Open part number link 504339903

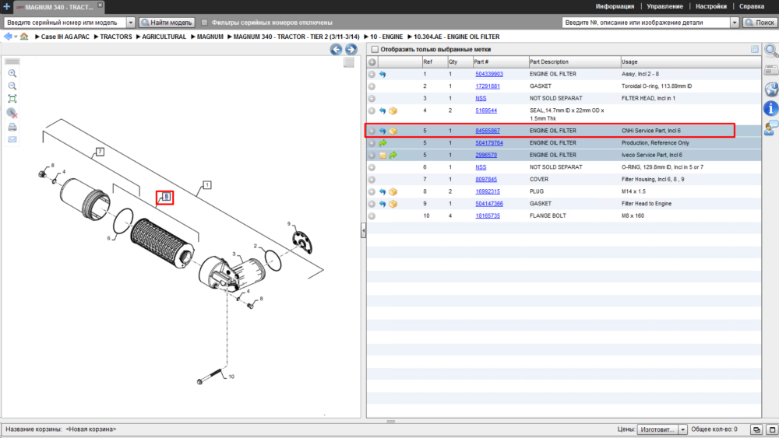[x=489, y=74]
